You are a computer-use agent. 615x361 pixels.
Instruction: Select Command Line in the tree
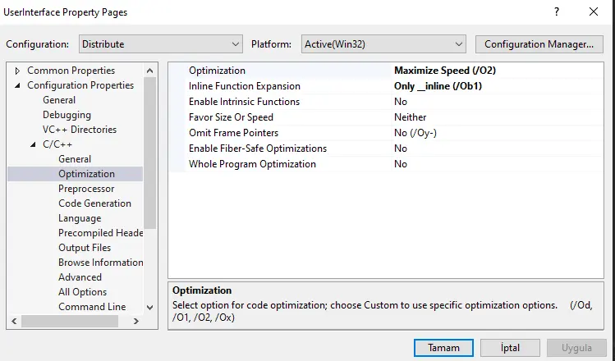(x=92, y=307)
